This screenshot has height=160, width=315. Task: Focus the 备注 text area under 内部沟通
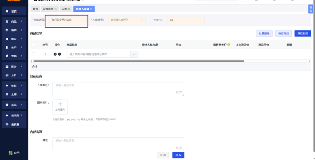118,144
